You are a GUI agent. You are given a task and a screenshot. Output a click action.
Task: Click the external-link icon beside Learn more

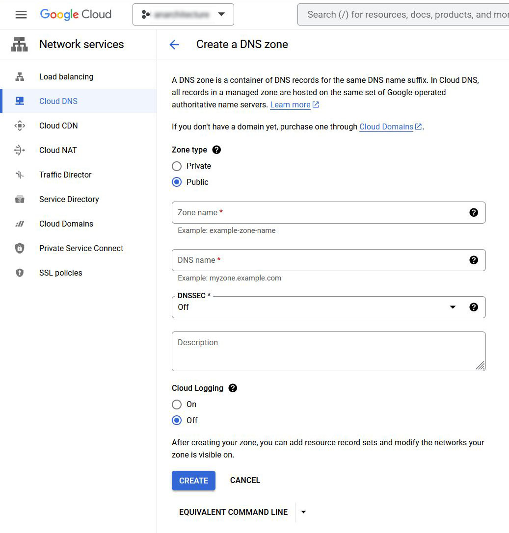pos(316,105)
